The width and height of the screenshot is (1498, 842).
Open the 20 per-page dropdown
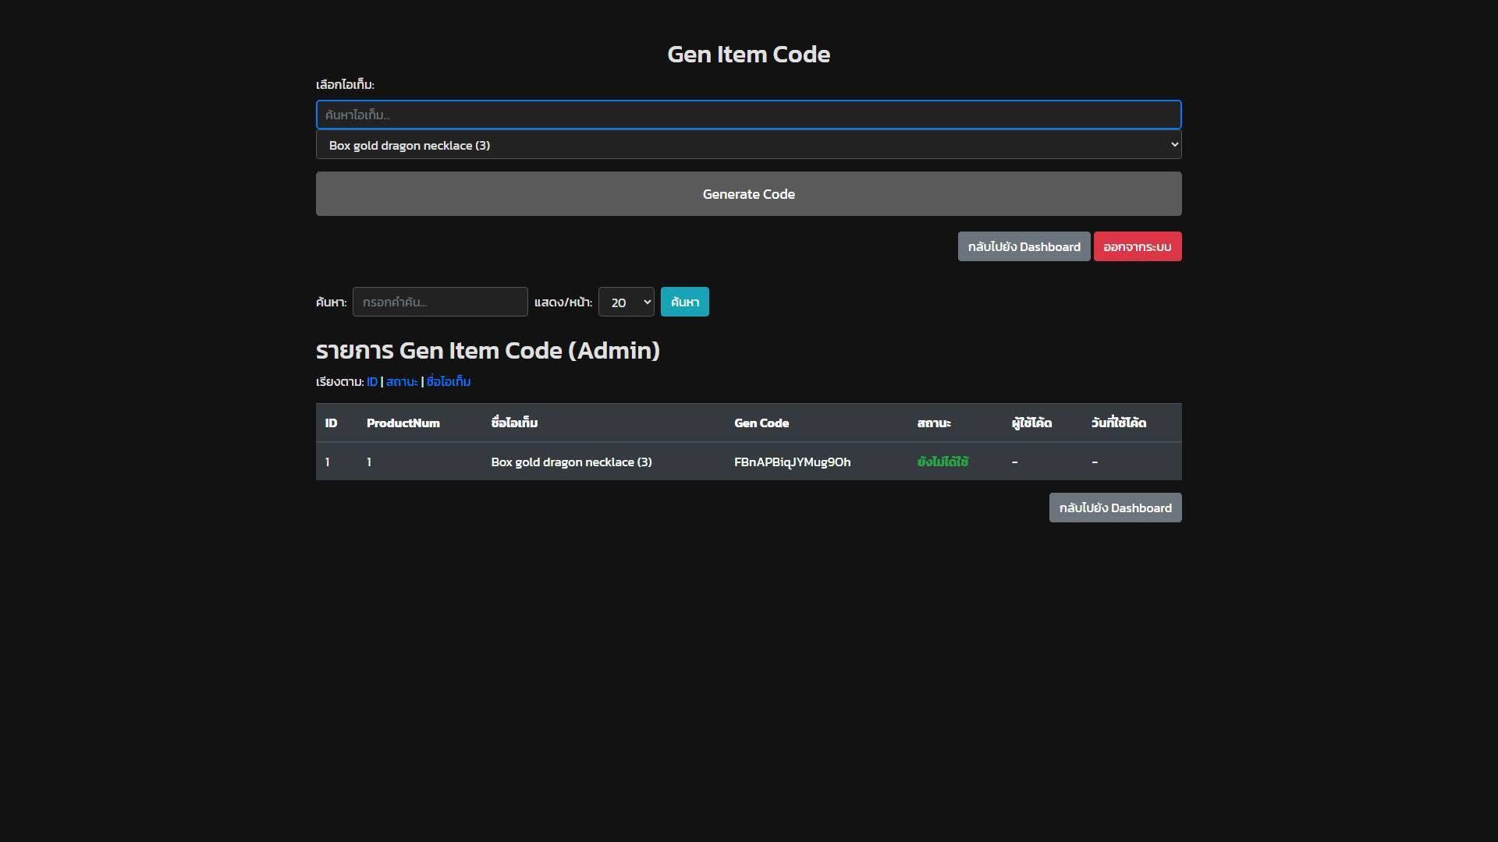pos(626,302)
